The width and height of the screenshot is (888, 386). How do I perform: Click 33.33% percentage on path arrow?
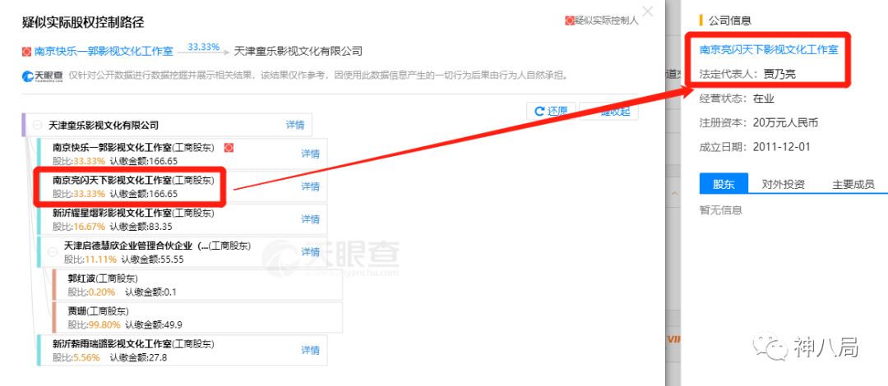203,47
